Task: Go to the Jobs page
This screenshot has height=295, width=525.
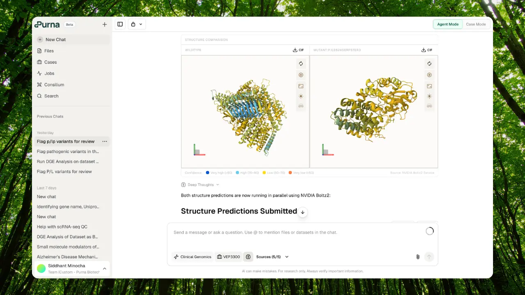Action: point(49,73)
